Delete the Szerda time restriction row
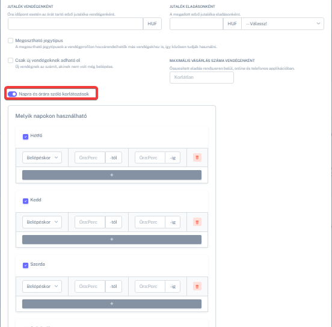 (197, 286)
